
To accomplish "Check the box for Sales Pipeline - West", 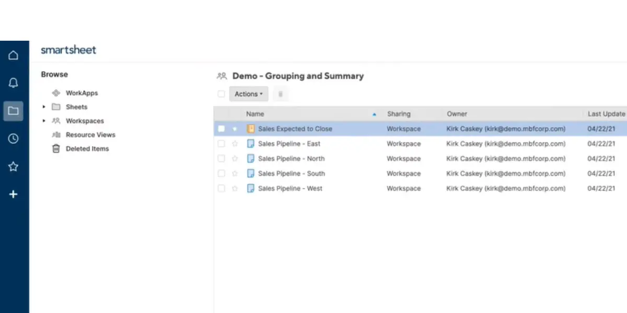I will 221,188.
